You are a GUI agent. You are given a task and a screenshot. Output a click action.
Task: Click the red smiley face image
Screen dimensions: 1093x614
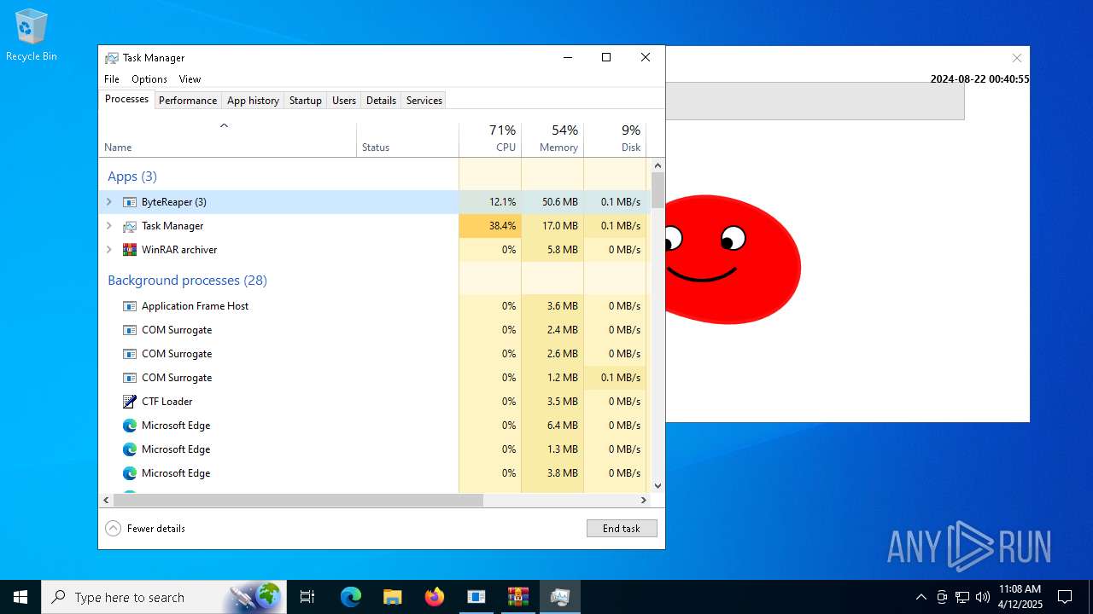[733, 259]
